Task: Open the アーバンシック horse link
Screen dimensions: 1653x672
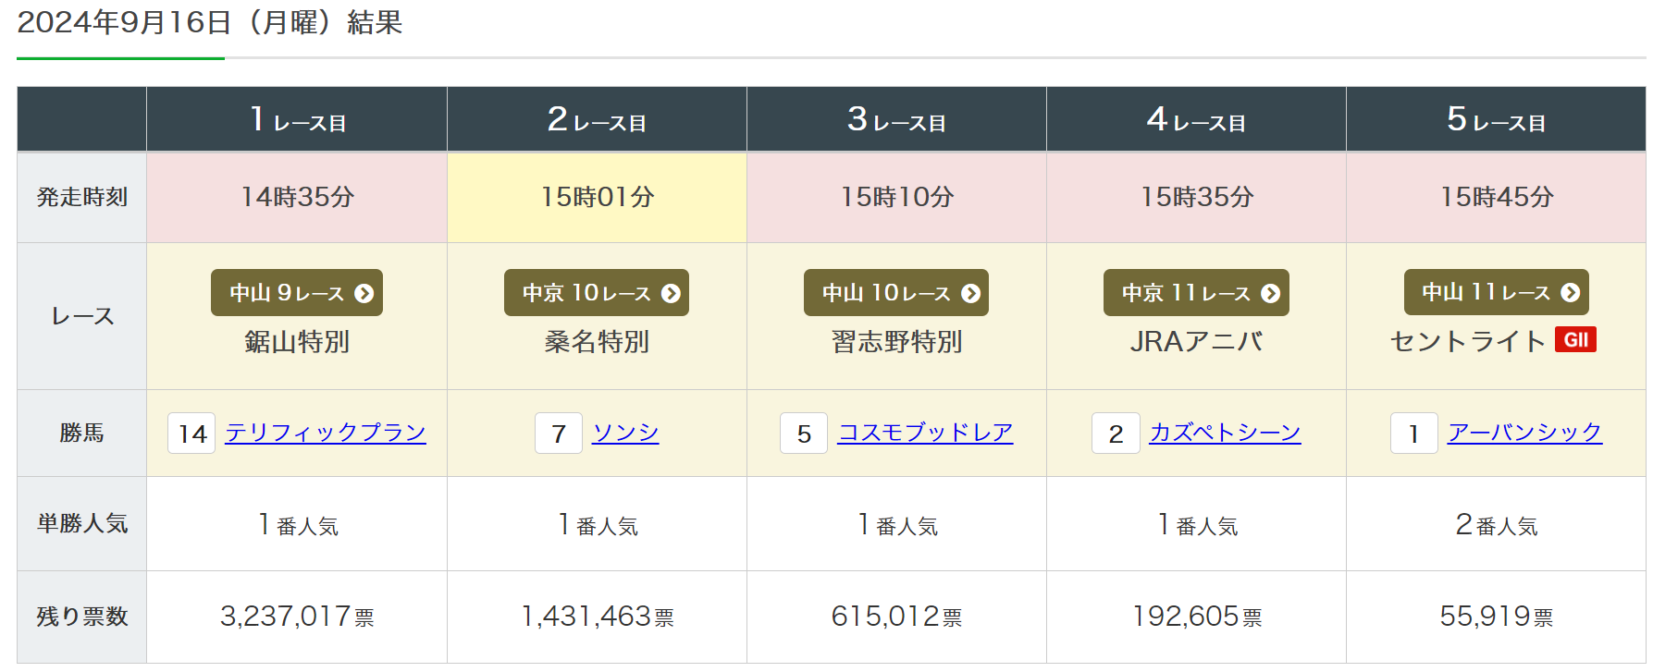Action: click(1524, 433)
